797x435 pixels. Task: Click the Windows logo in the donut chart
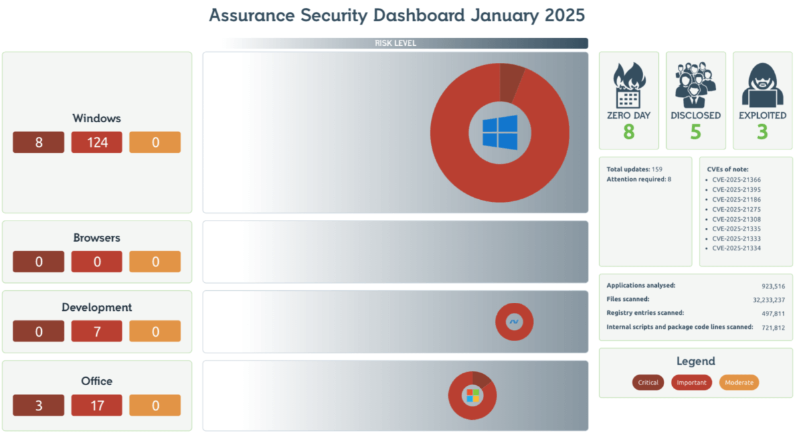(x=499, y=131)
